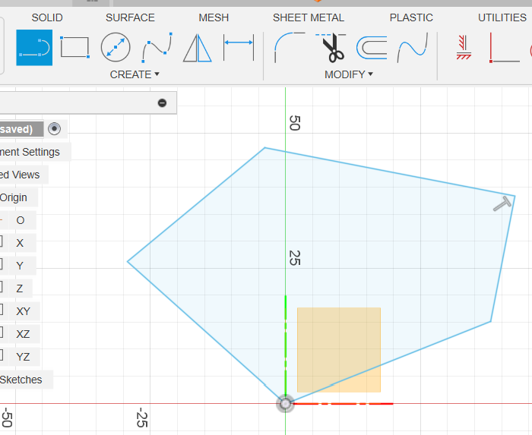The height and width of the screenshot is (435, 532).
Task: Select the Trim scissors tool
Action: pos(331,47)
